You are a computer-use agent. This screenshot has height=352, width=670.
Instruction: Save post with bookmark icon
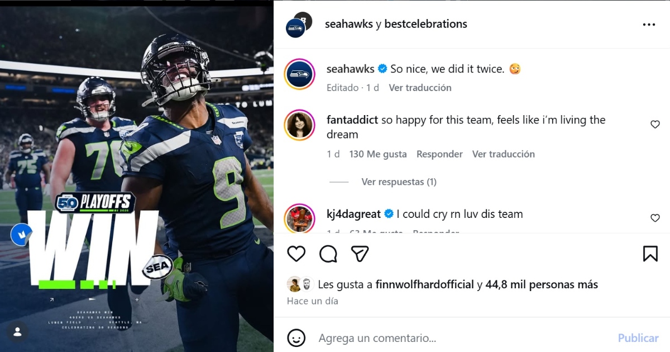point(650,254)
